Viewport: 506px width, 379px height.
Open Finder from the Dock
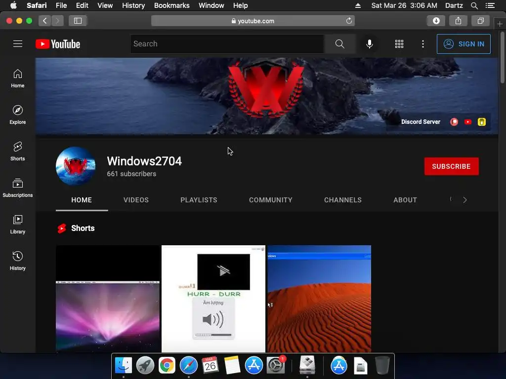(x=123, y=365)
